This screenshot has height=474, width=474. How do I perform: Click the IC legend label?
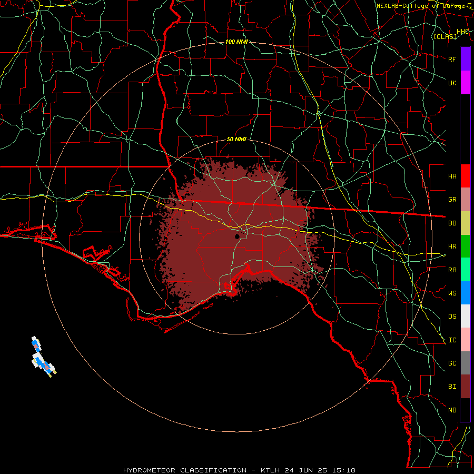point(452,340)
